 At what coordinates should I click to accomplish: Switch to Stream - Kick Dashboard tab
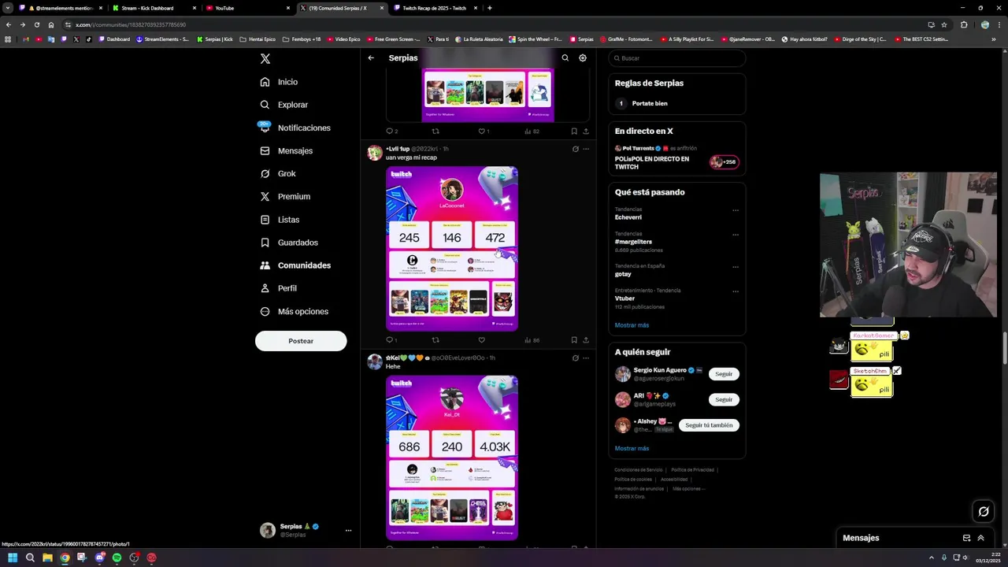click(154, 8)
